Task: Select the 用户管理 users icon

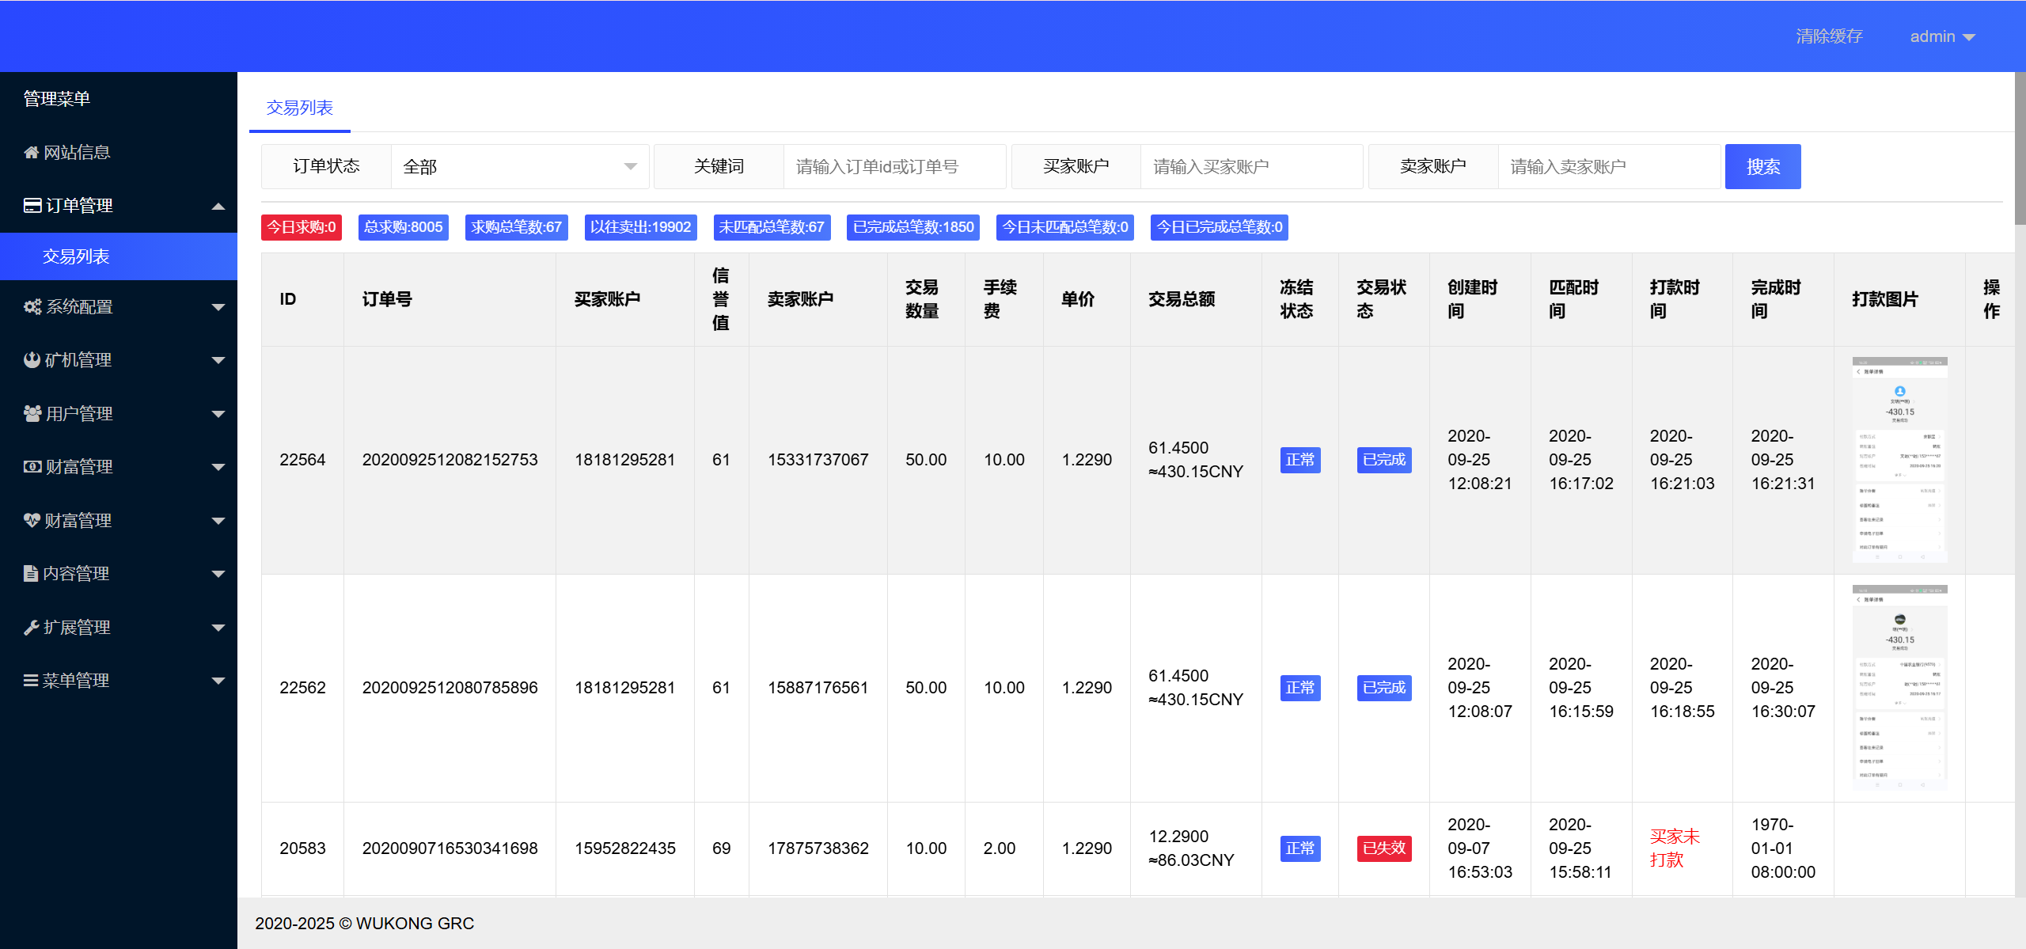Action: [x=31, y=413]
